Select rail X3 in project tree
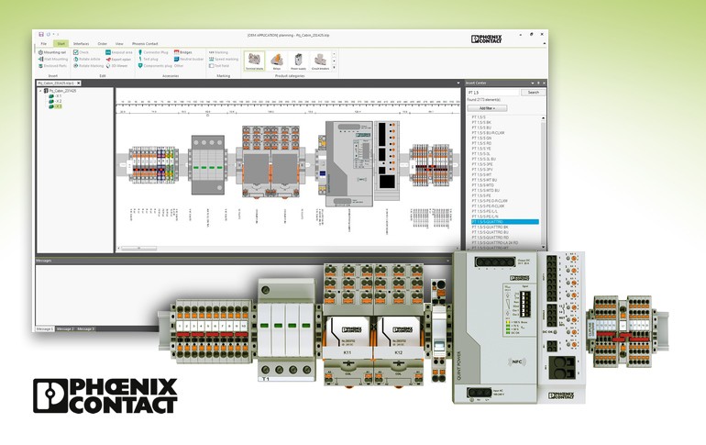Image resolution: width=706 pixels, height=445 pixels. tap(55, 106)
